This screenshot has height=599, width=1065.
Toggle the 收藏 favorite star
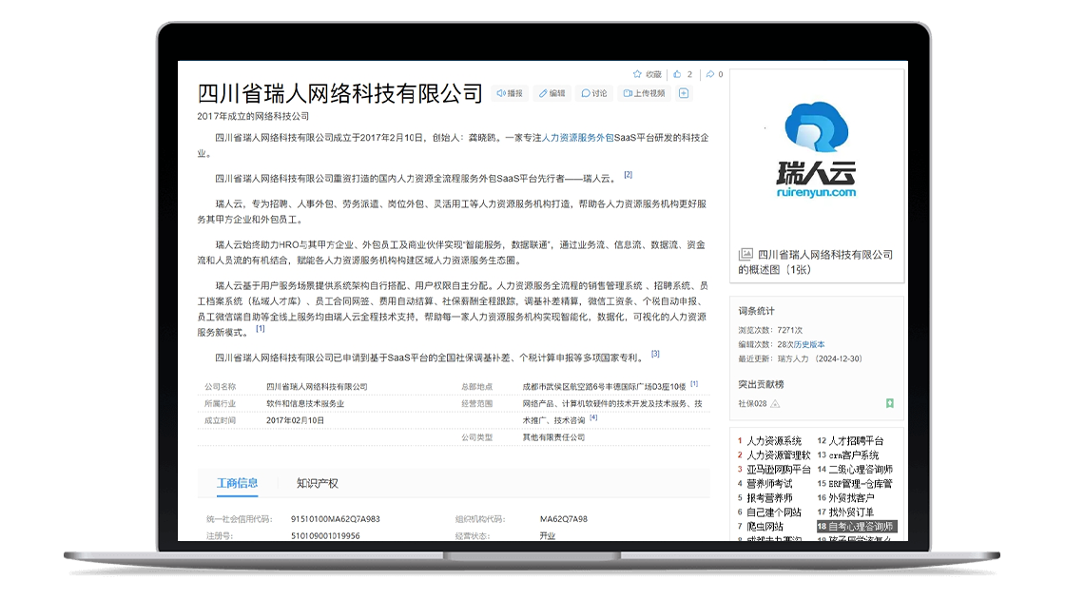[x=636, y=73]
